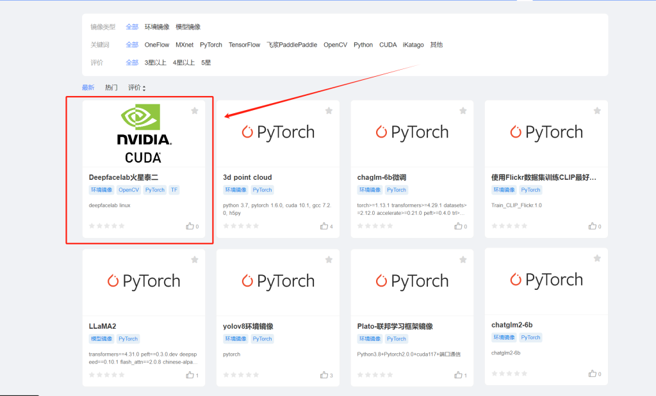This screenshot has width=656, height=396.
Task: Like the chaglm-6b微调 image
Action: (459, 226)
